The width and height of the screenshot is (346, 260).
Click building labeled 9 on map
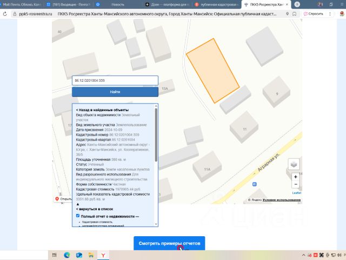(276, 92)
